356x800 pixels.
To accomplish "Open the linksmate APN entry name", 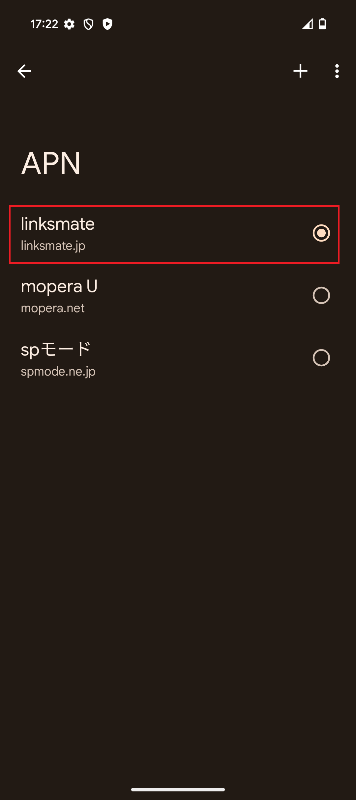I will [x=58, y=224].
